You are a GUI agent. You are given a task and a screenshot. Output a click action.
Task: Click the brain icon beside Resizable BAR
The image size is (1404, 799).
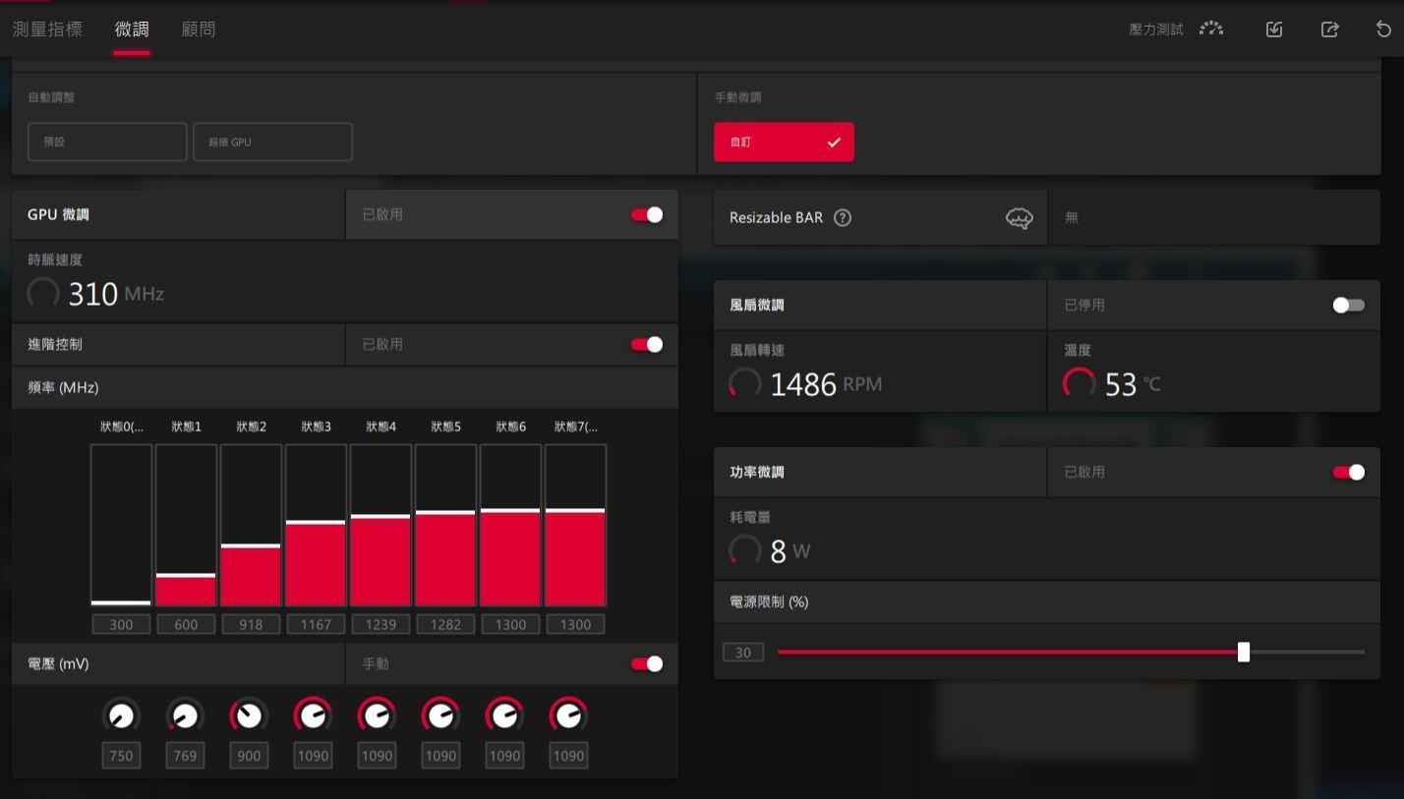1020,218
